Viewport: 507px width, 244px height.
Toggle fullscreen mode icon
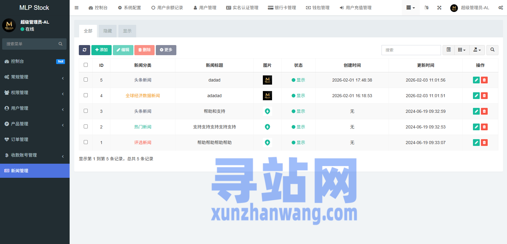pos(439,8)
